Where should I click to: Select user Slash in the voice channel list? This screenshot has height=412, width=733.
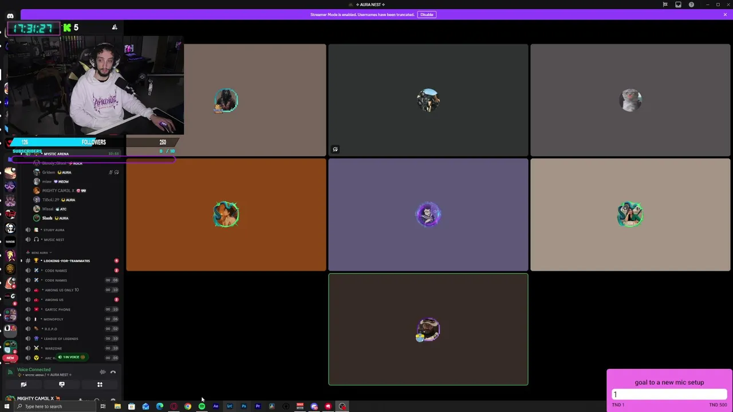point(50,218)
